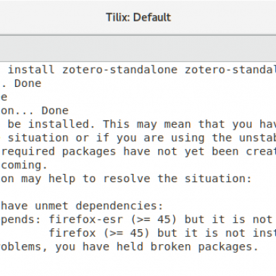Screen dimensions: 276x276
Task: Click the word 'using' in 'are using the'
Action: (x=188, y=138)
